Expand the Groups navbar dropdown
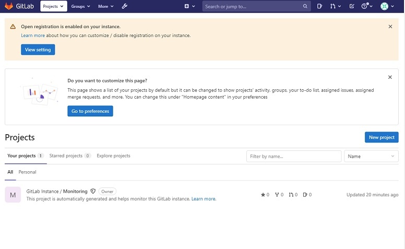Screen dimensions: 405x249 pyautogui.click(x=80, y=6)
